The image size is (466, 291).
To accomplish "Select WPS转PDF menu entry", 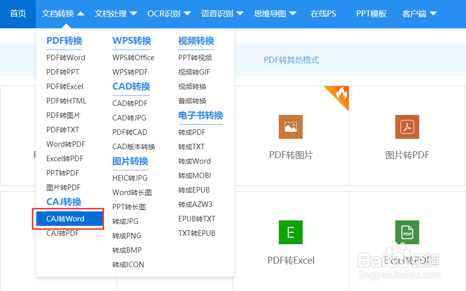I will pyautogui.click(x=130, y=72).
